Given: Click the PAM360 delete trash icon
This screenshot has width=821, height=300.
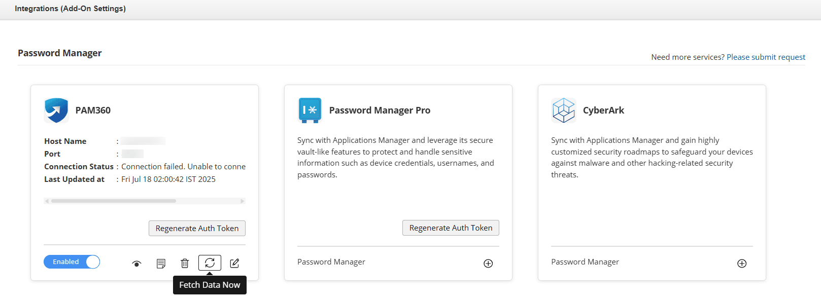Looking at the screenshot, I should (x=185, y=263).
